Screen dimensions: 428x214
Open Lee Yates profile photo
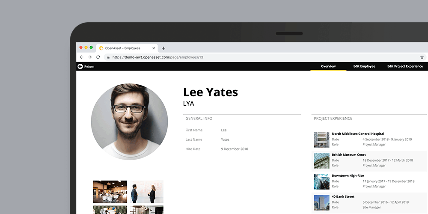coord(129,122)
